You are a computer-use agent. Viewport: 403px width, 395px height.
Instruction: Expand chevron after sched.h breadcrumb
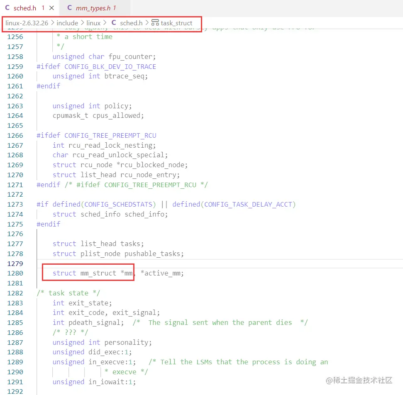tap(147, 23)
